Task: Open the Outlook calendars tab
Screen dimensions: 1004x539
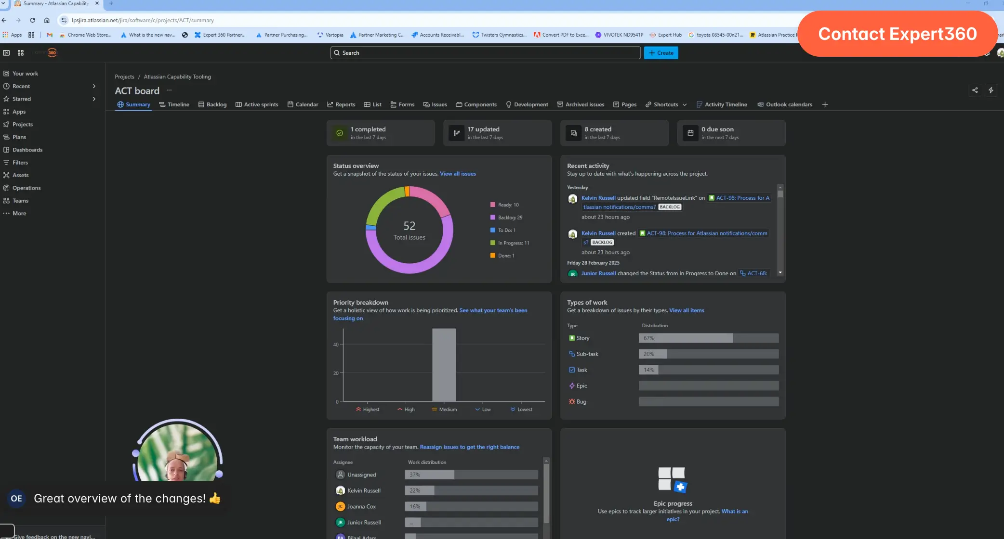Action: click(x=785, y=104)
